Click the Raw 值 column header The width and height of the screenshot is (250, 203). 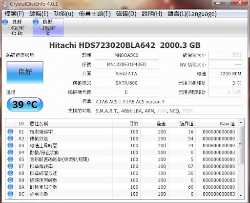point(216,124)
